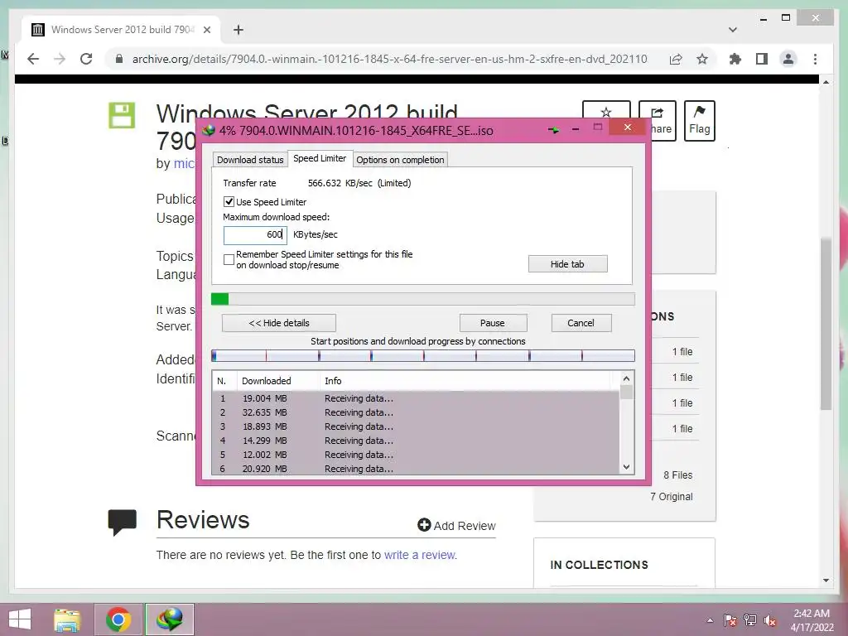Open tab search dropdown in Chrome

click(733, 30)
